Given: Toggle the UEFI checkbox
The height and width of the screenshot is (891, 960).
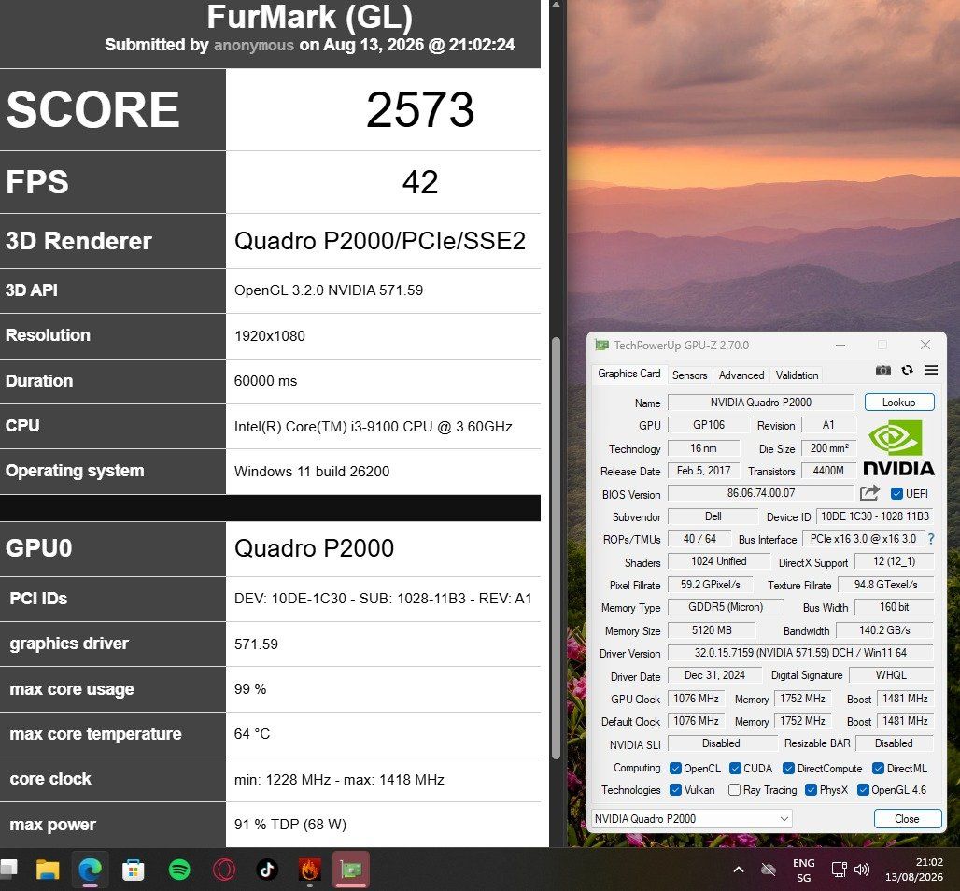Looking at the screenshot, I should [x=896, y=493].
